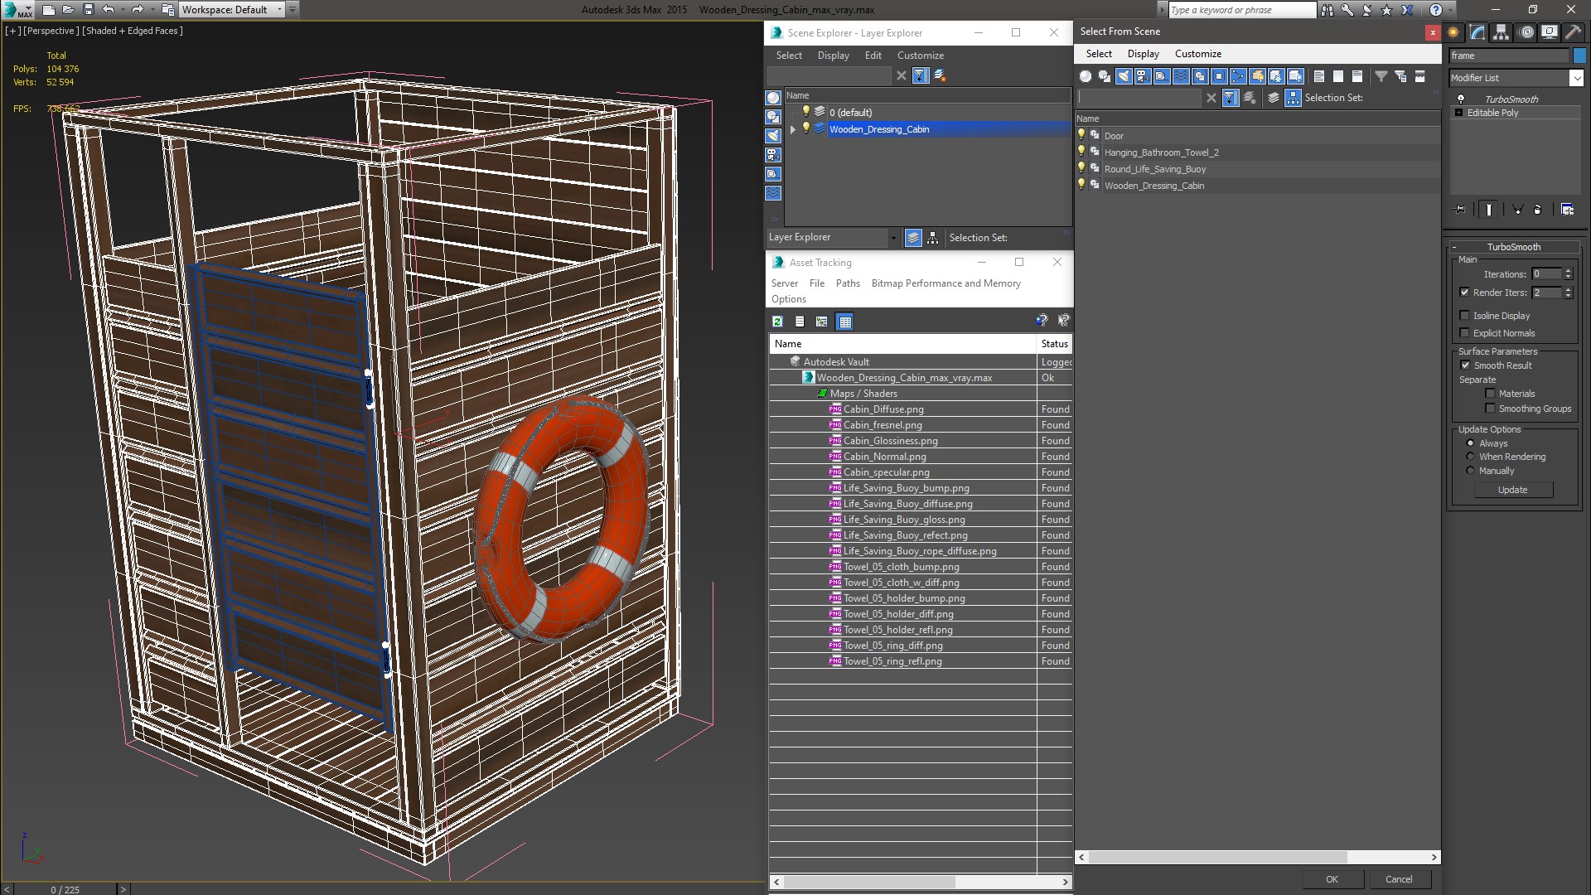Toggle Smooth Result checkbox
The height and width of the screenshot is (895, 1591).
pos(1465,365)
